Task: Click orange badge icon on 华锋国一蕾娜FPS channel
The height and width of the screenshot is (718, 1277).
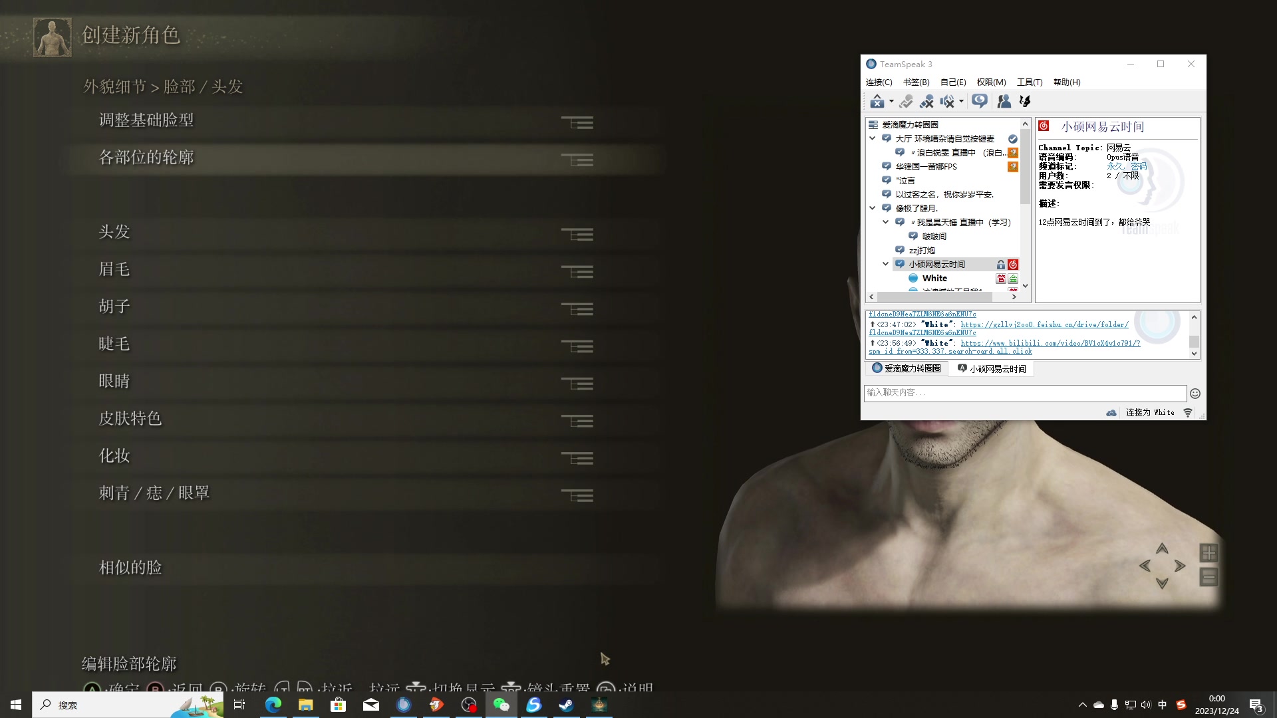Action: 1012,166
